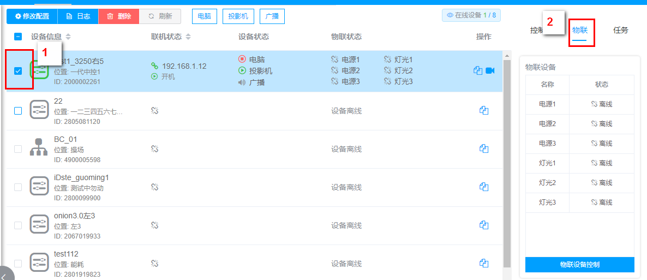Click the 电脑 status icon in selected row
This screenshot has height=280, width=647.
coord(242,59)
